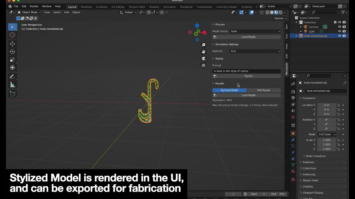355x199 pixels.
Task: Click the Location X value field
Action: tap(326, 105)
